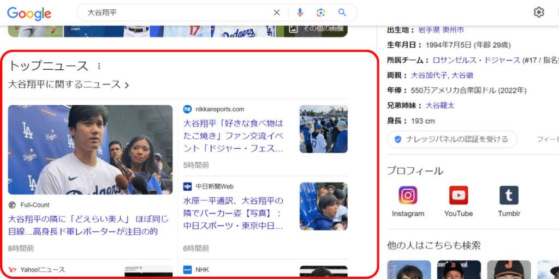This screenshot has height=279, width=559.
Task: Open Google Lens image search icon
Action: tap(321, 13)
